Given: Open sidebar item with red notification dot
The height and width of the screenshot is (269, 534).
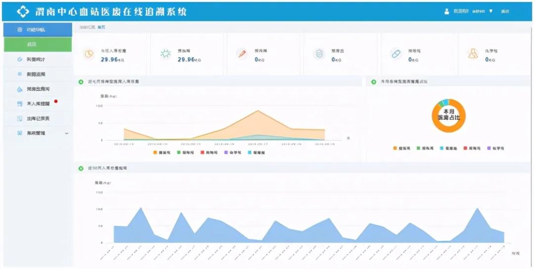Looking at the screenshot, I should pyautogui.click(x=38, y=104).
